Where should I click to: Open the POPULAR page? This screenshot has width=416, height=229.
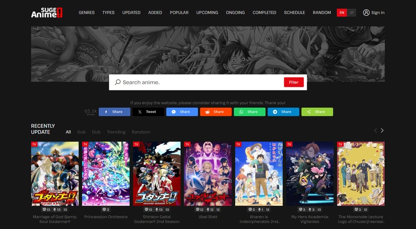click(179, 12)
